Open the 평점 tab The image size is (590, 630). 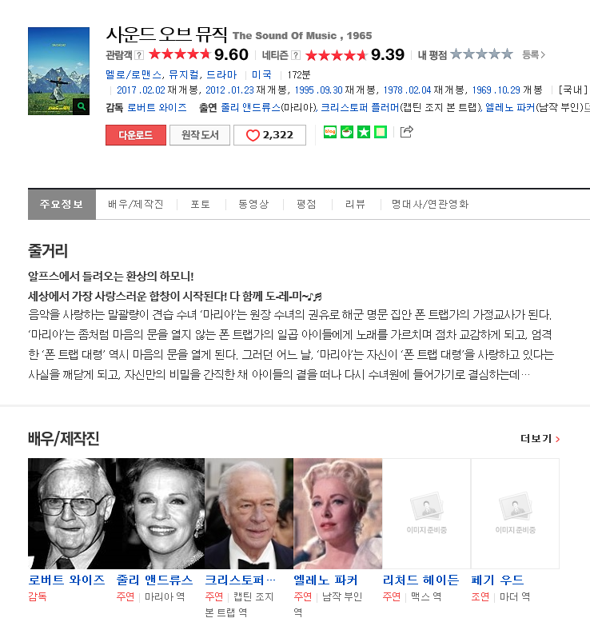(306, 204)
